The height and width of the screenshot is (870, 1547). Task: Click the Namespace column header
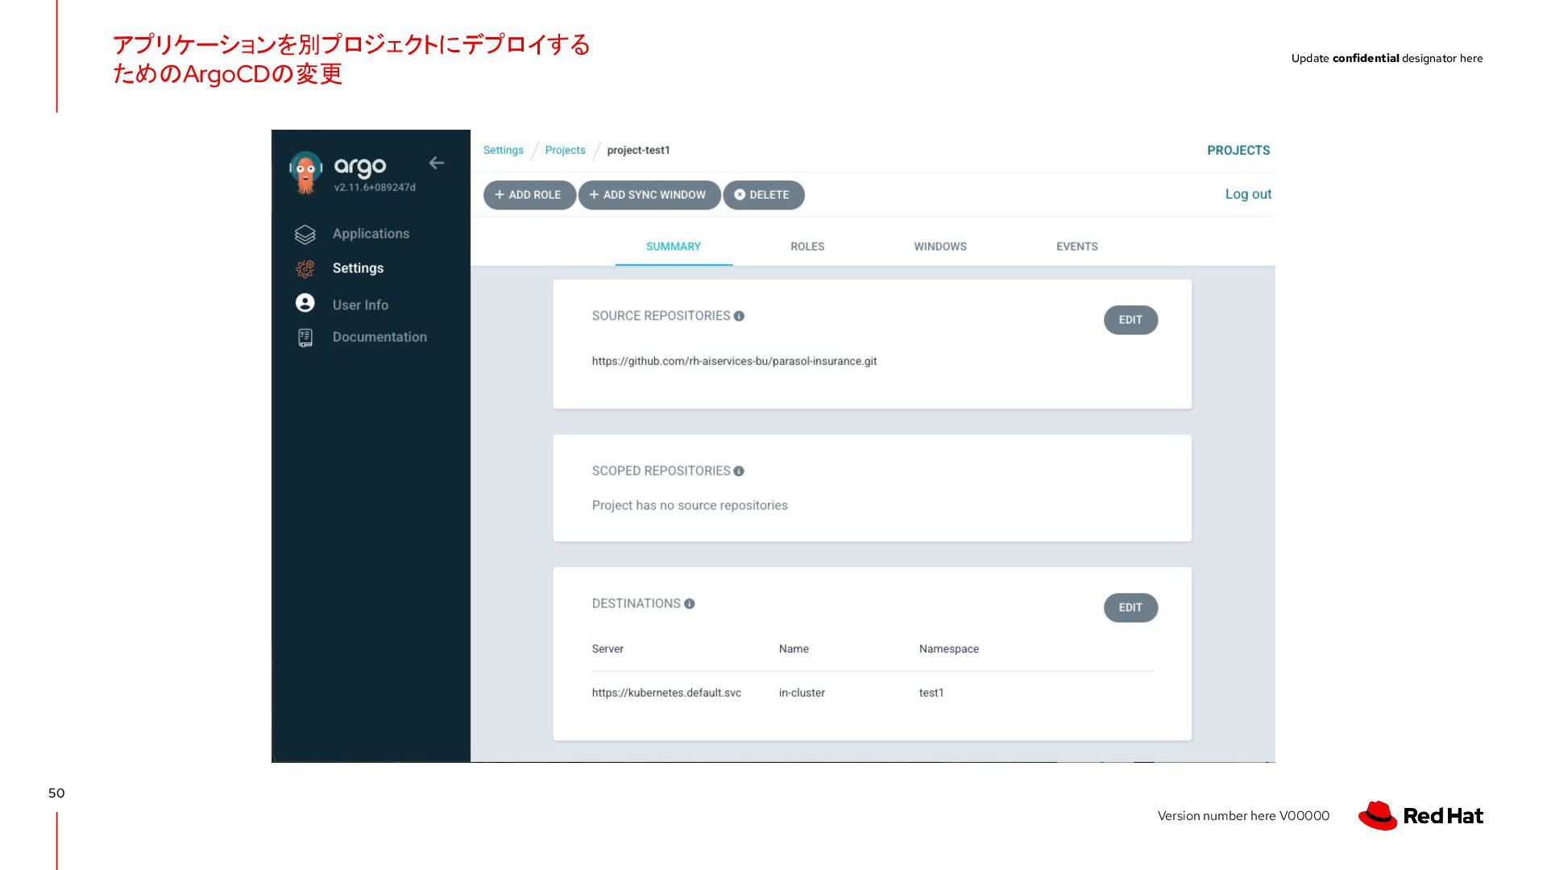tap(949, 649)
